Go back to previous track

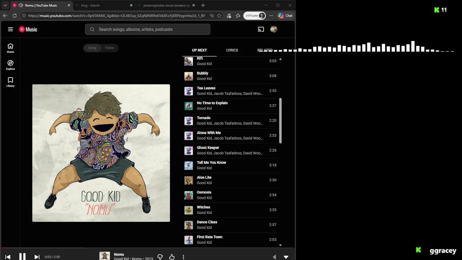click(8, 257)
